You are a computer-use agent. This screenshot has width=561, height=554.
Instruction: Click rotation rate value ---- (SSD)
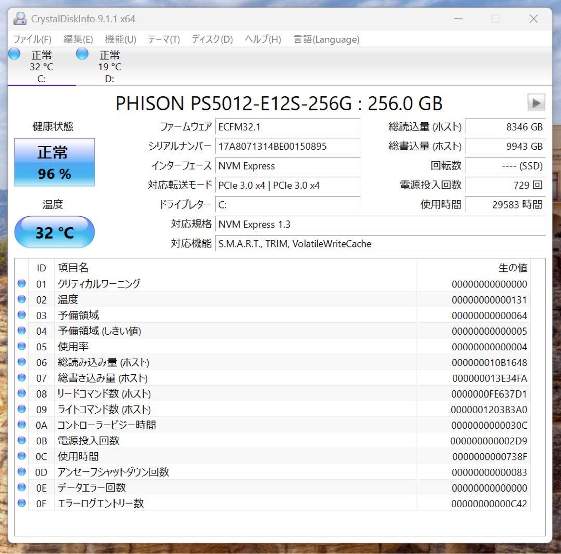point(505,166)
